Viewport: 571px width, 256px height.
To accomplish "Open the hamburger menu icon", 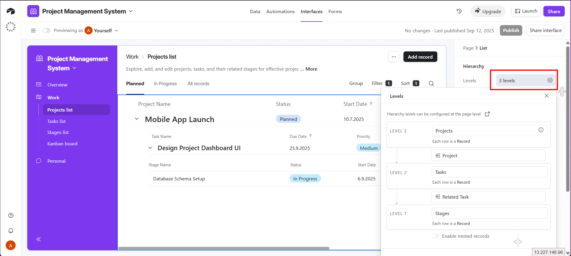I will (x=33, y=31).
